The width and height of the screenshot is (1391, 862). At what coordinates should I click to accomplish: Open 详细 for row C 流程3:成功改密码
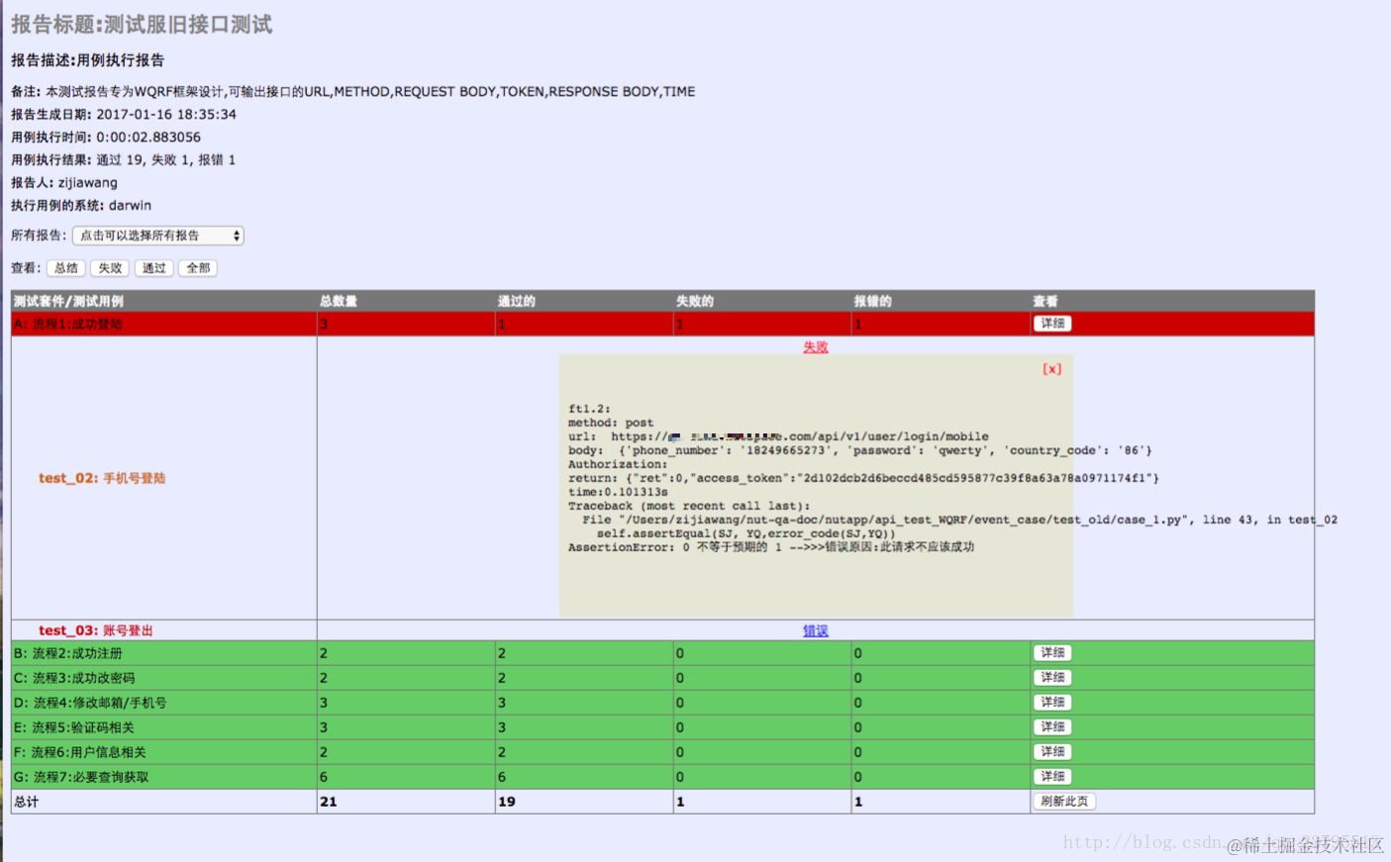(x=1052, y=678)
